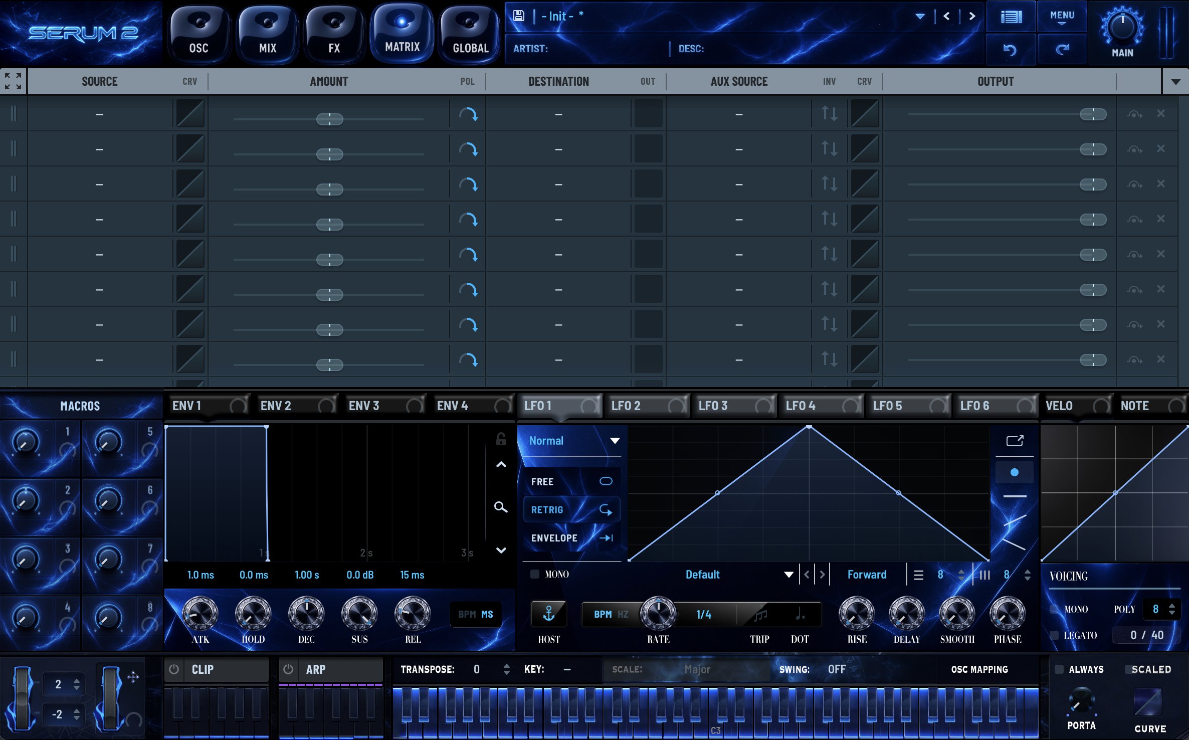Click the LFO ENVELOPE mode button
This screenshot has width=1189, height=740.
point(571,538)
